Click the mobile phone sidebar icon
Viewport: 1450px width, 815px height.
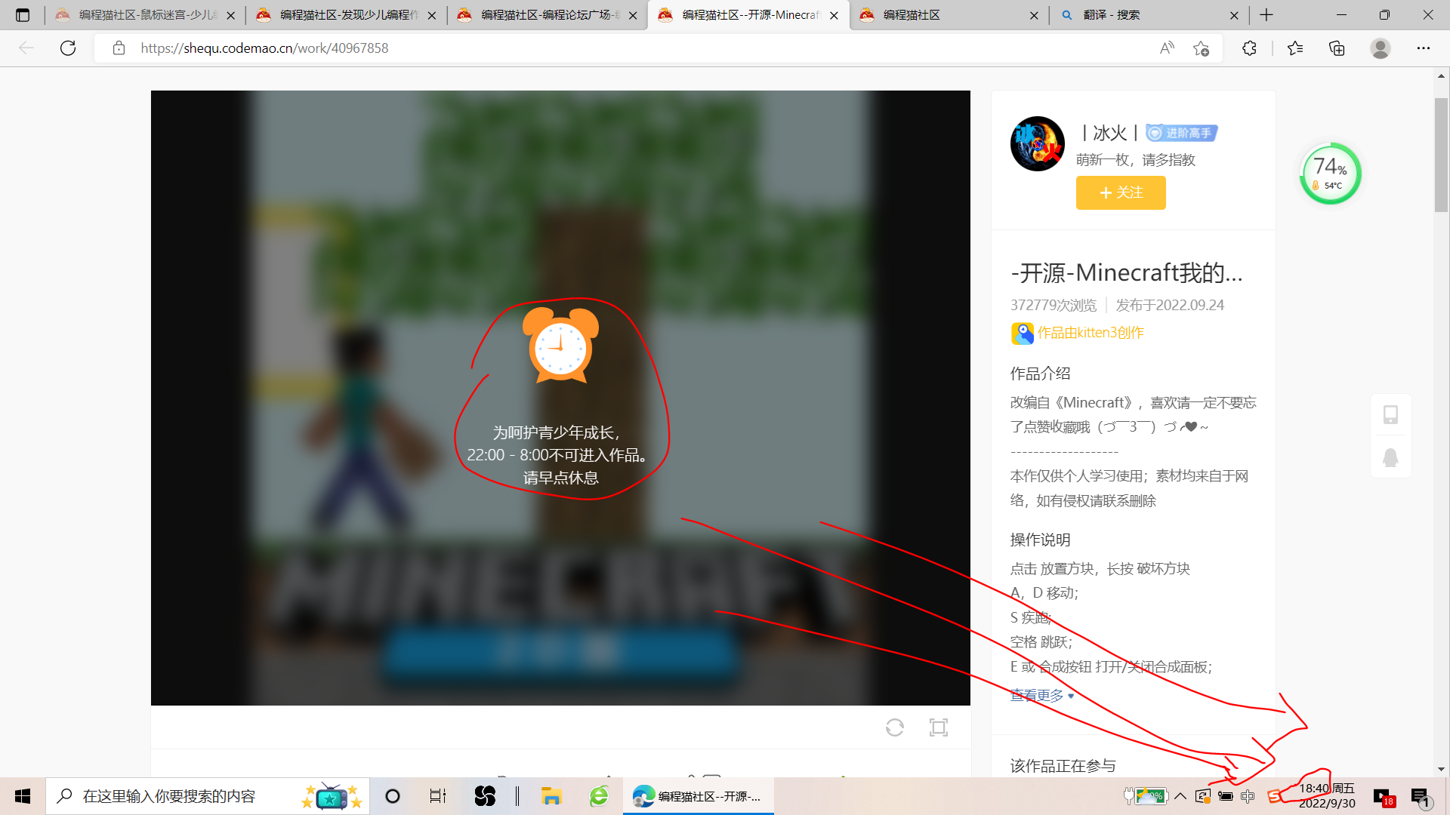(1390, 415)
